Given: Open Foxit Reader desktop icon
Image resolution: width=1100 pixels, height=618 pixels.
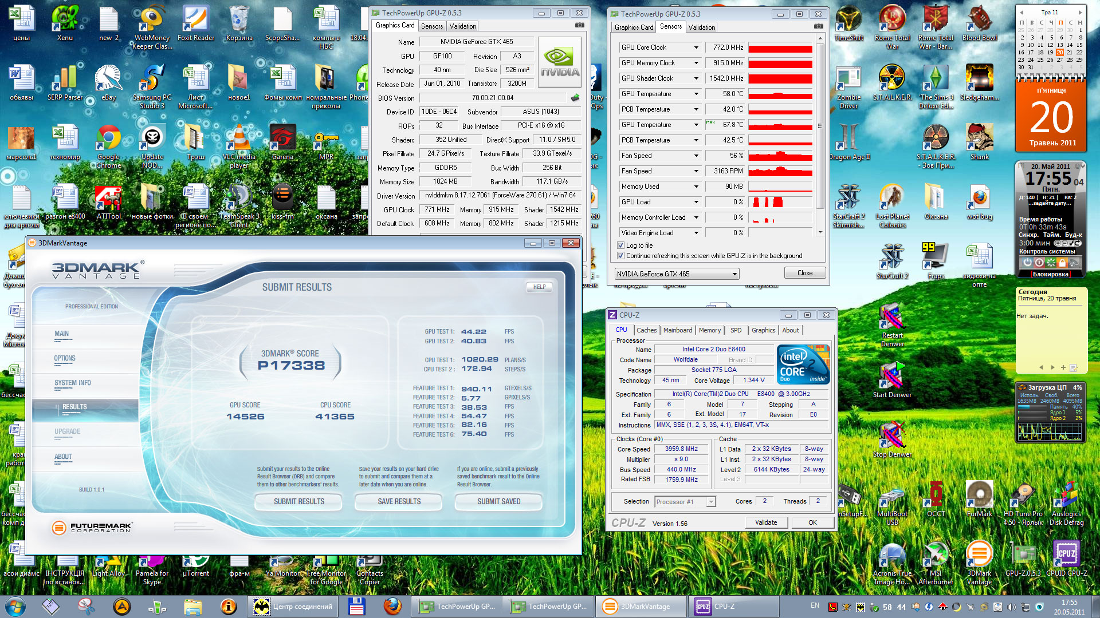Looking at the screenshot, I should (x=196, y=23).
